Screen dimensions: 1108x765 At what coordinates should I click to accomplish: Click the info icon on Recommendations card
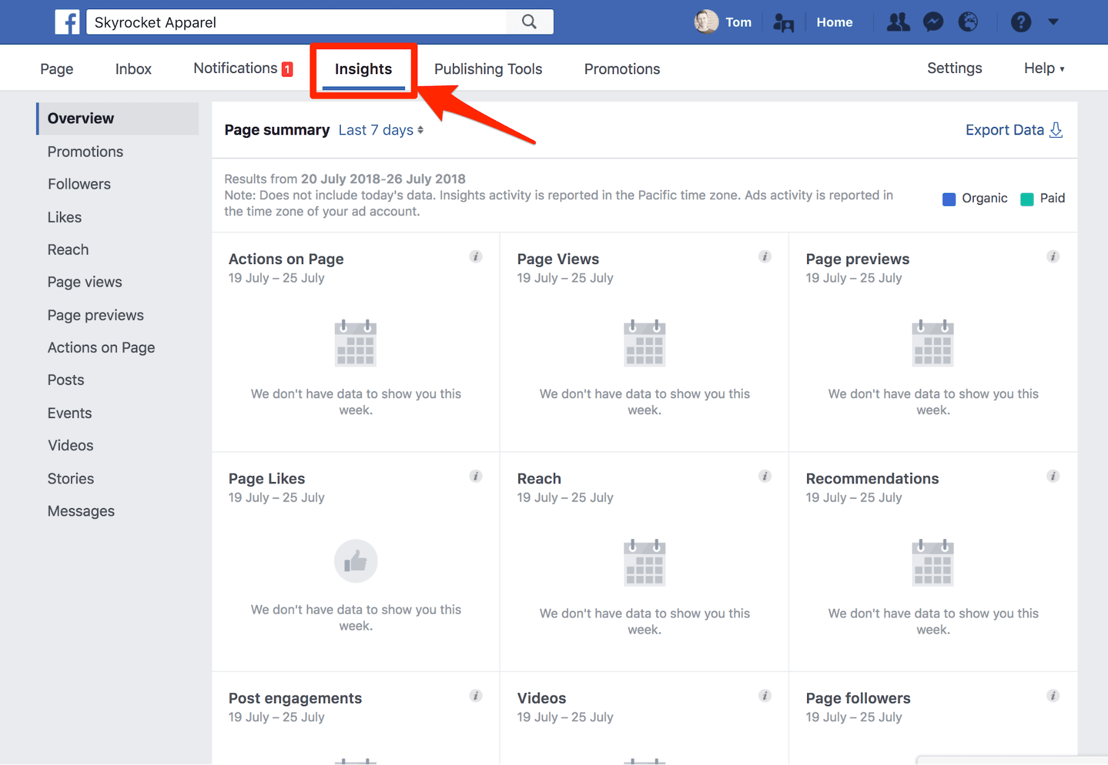(1053, 476)
